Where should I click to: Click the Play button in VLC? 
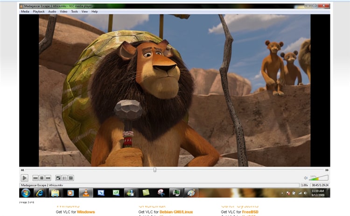click(x=25, y=178)
